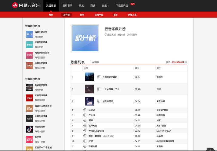Viewport: 217px width, 151px height.
Task: Play song 6 倒带
Action: tap(85, 120)
